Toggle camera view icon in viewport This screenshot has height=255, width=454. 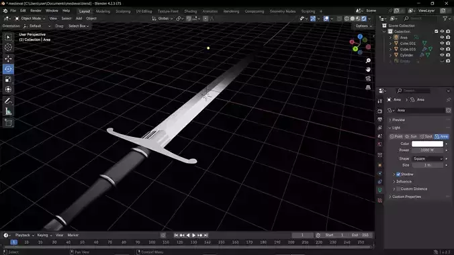pos(368,79)
